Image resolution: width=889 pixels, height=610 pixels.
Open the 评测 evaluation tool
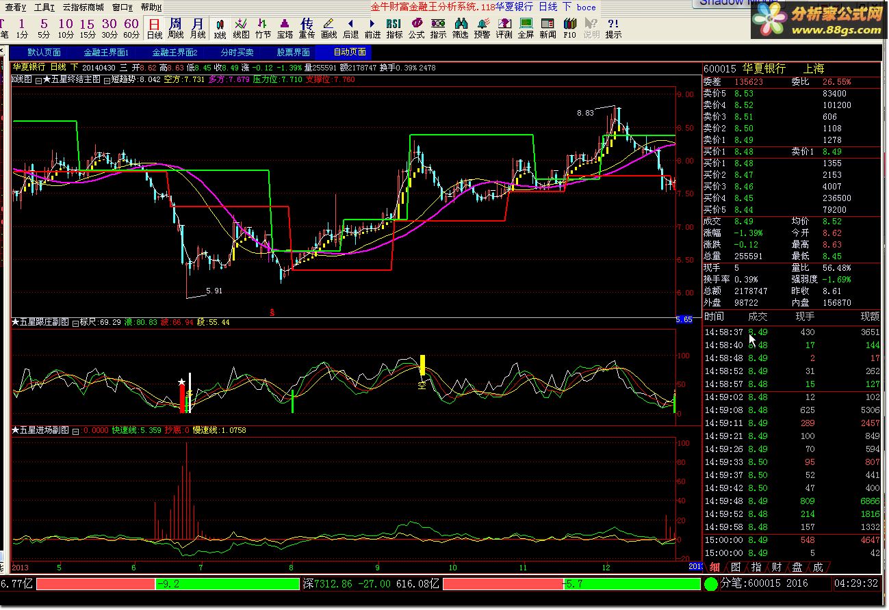504,28
